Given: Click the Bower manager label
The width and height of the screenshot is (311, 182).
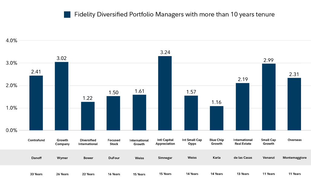Looking at the screenshot, I should [88, 158].
